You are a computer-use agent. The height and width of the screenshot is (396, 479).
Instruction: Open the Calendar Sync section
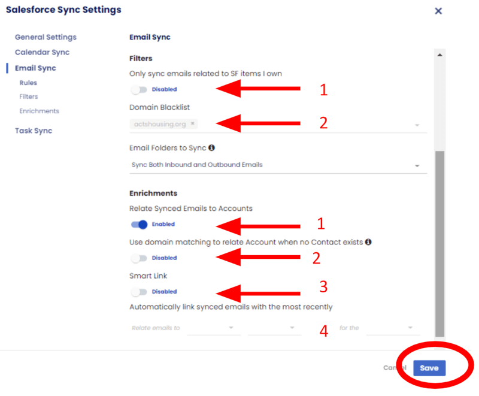(42, 52)
